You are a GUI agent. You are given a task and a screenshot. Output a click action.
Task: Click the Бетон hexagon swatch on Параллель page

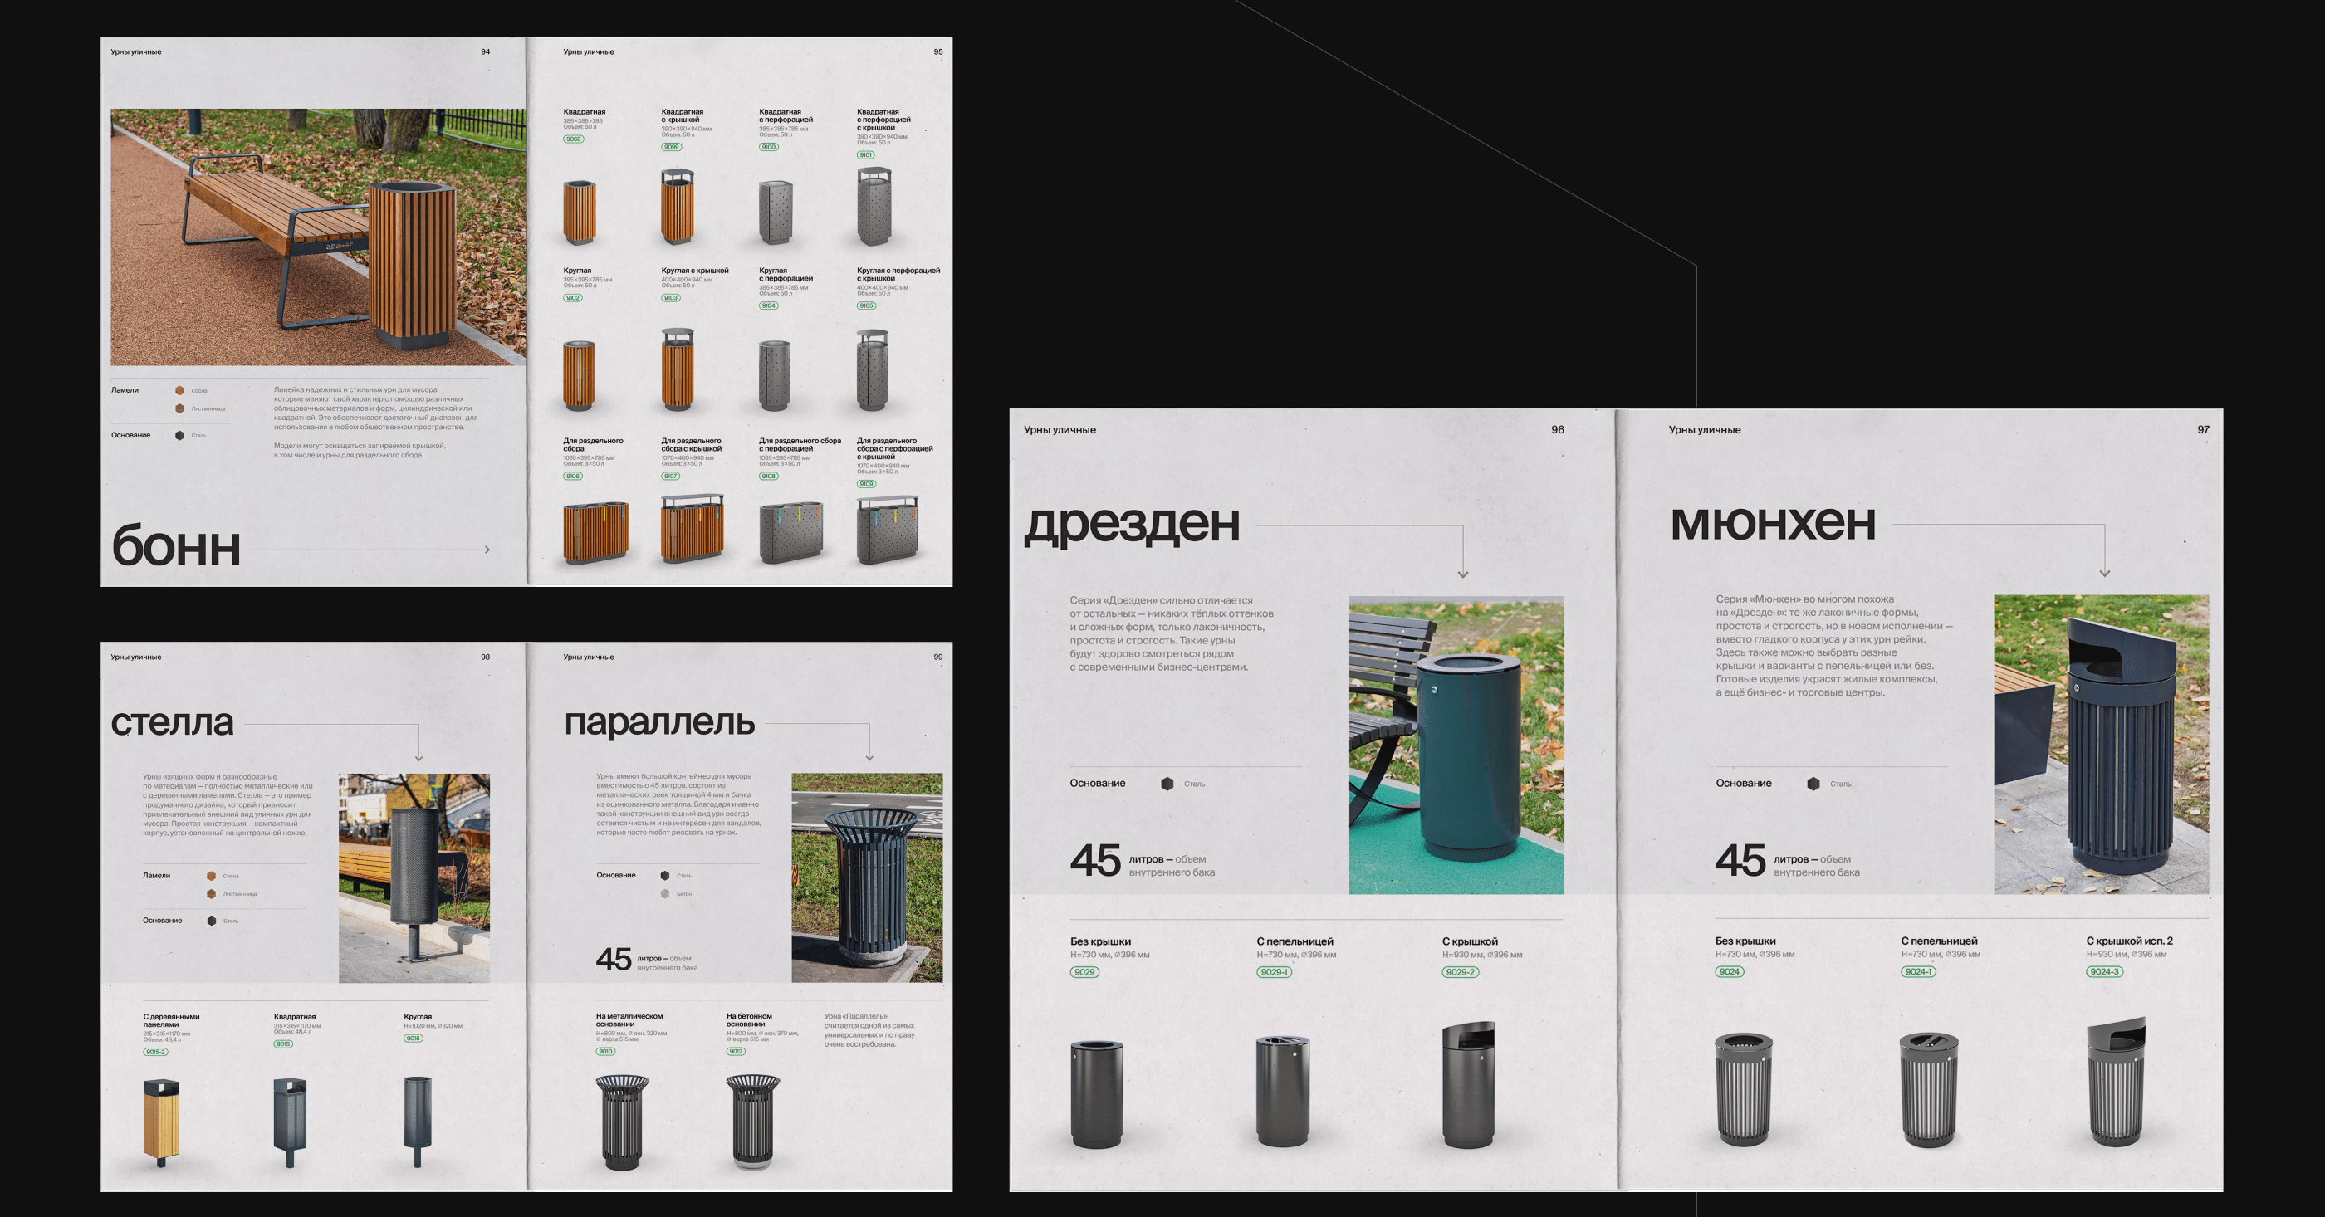point(665,894)
